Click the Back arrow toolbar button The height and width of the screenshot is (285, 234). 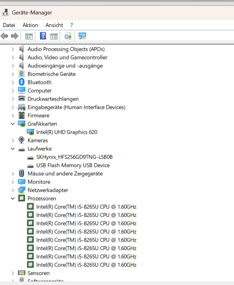tap(4, 36)
